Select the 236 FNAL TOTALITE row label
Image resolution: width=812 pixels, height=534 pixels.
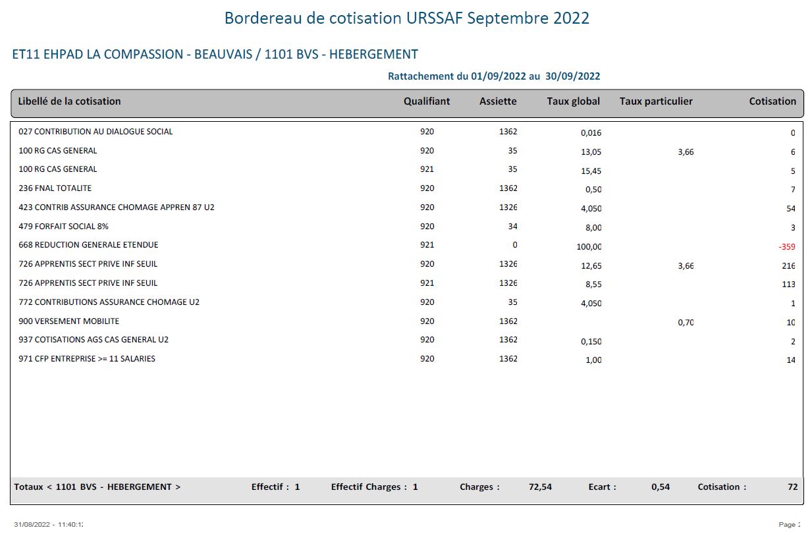[x=55, y=188]
